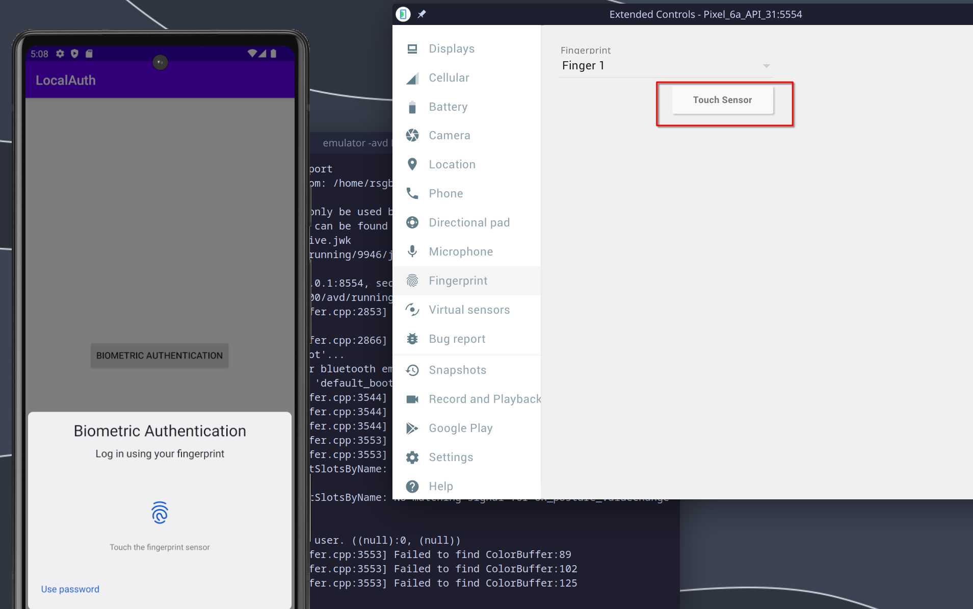Open the Finger 1 fingerprint dropdown
The image size is (973, 609).
pyautogui.click(x=665, y=66)
